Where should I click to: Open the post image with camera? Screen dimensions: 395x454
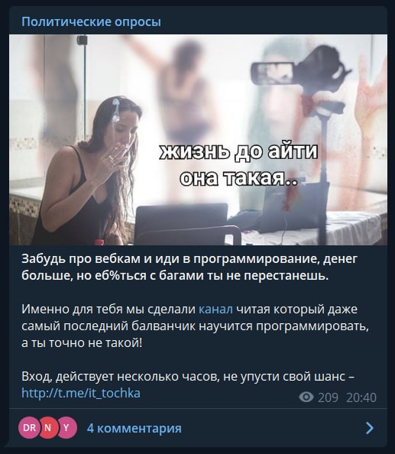pos(198,140)
